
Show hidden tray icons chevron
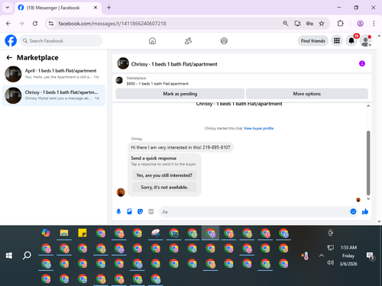[x=322, y=255]
